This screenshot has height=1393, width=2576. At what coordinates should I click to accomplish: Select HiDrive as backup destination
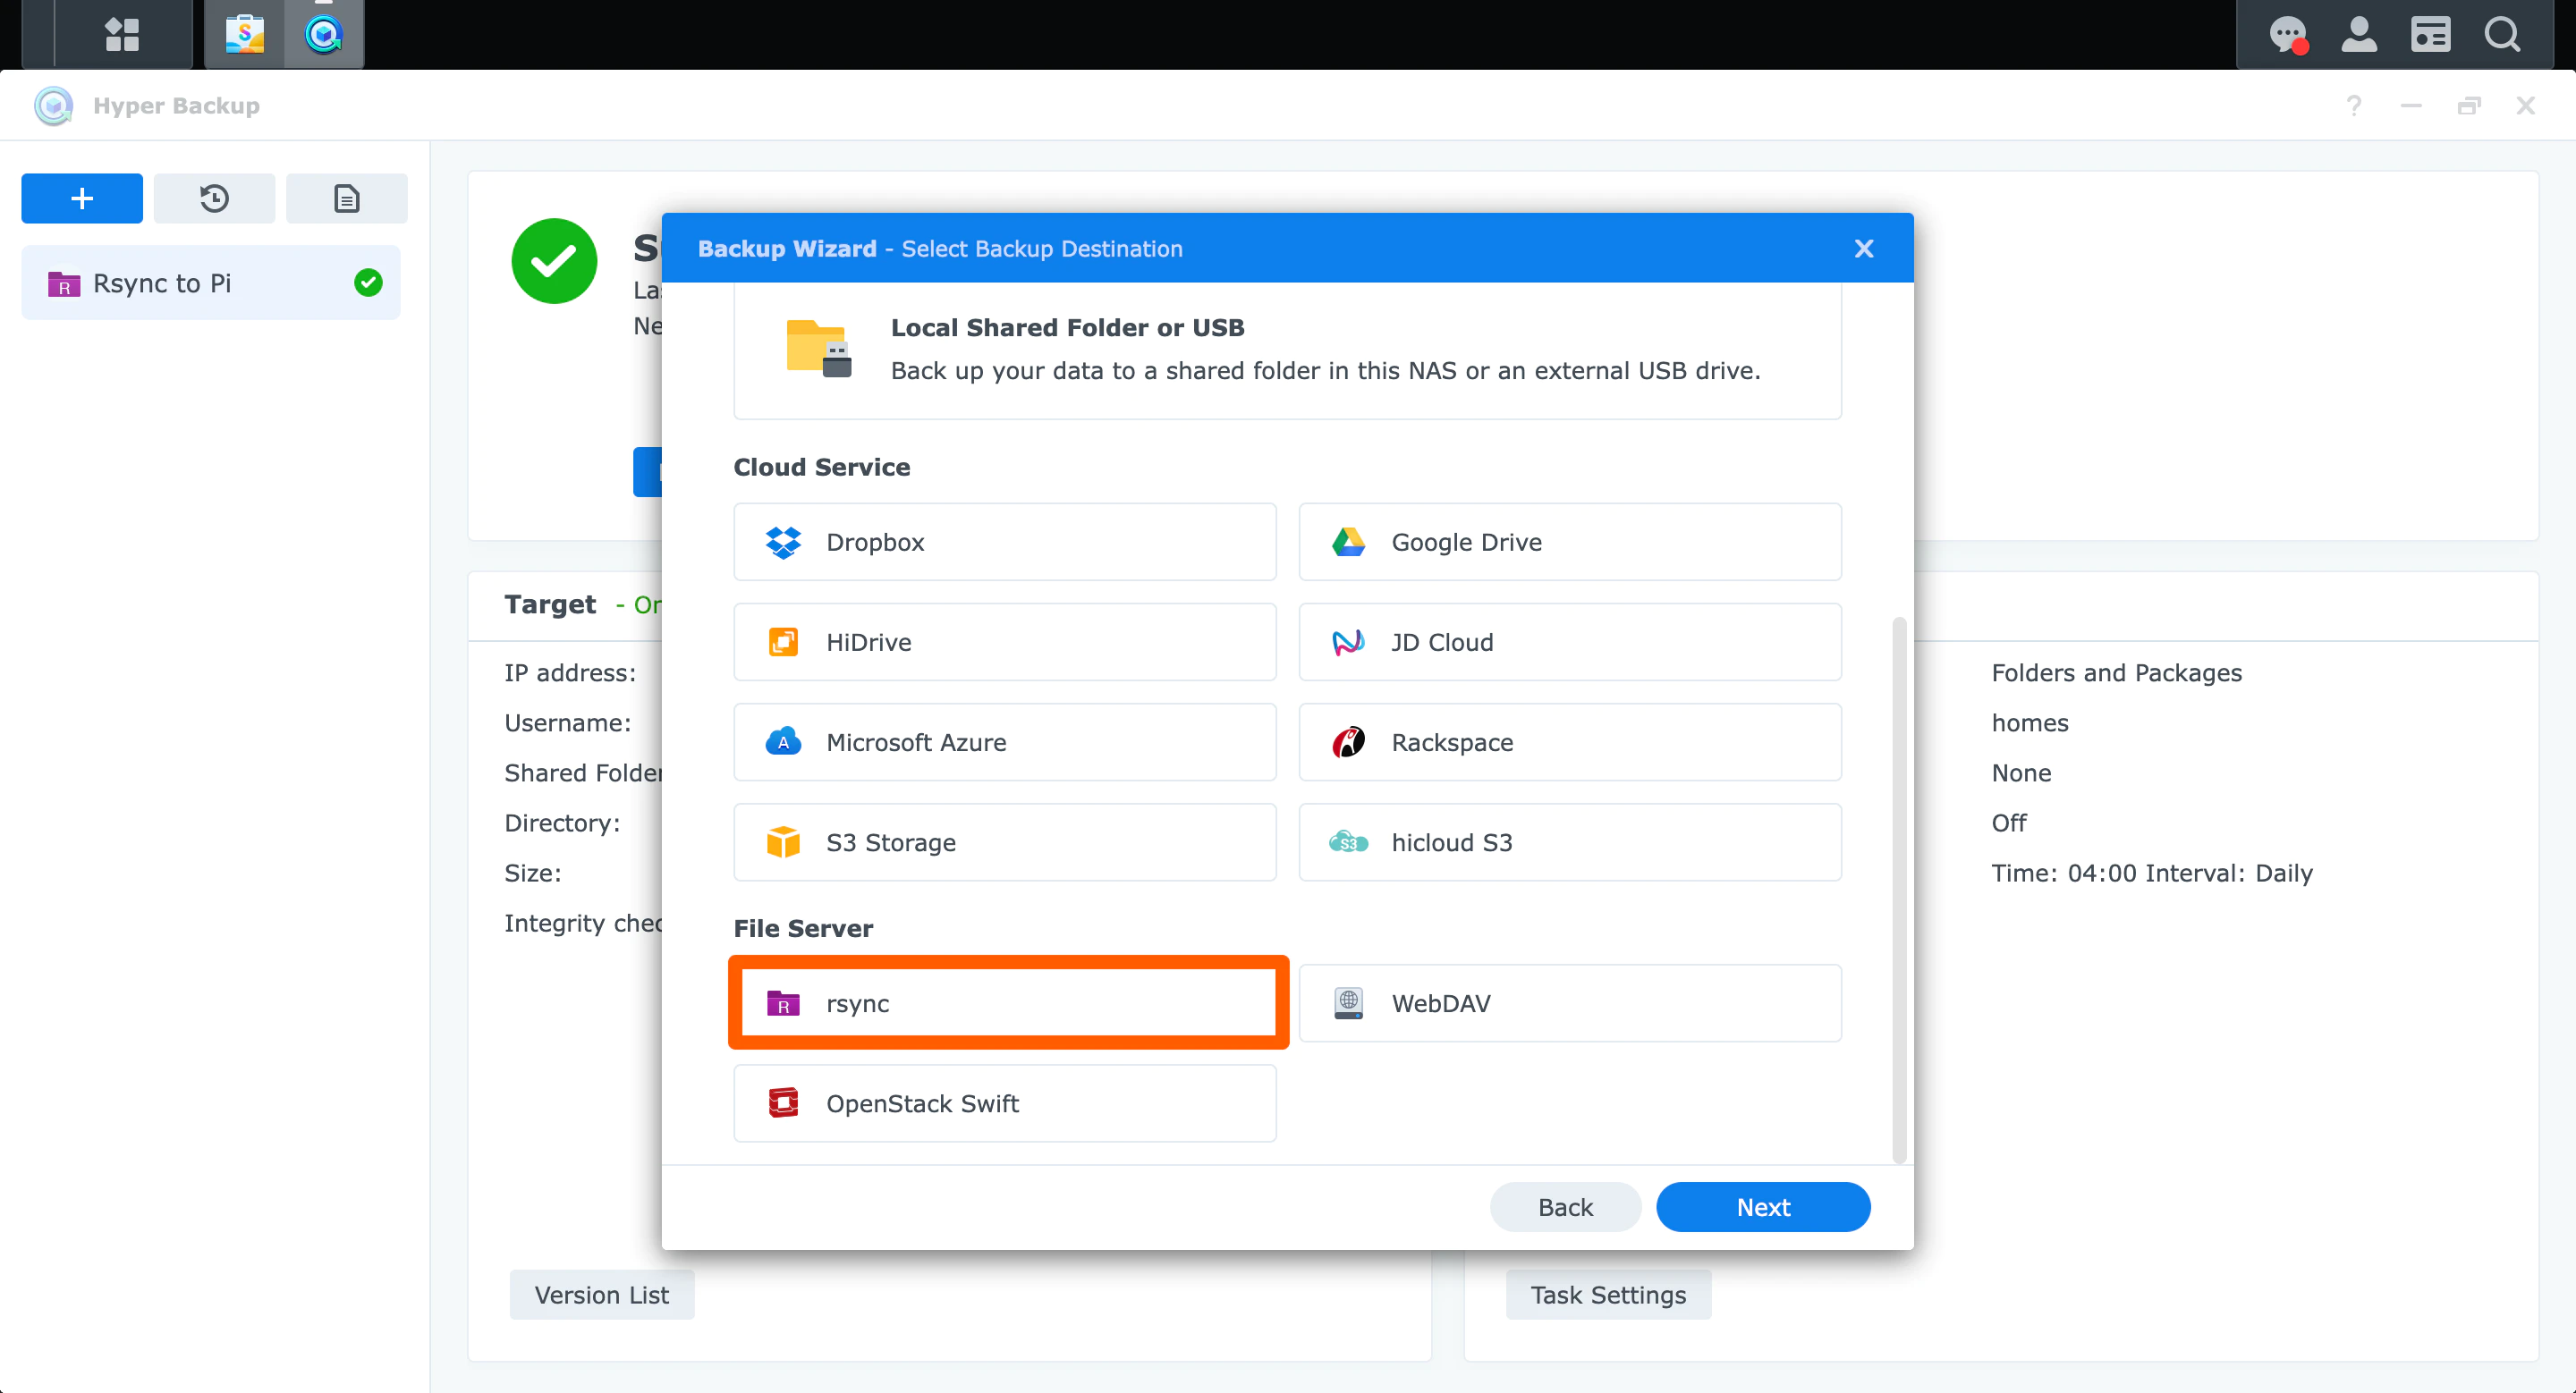[1005, 642]
